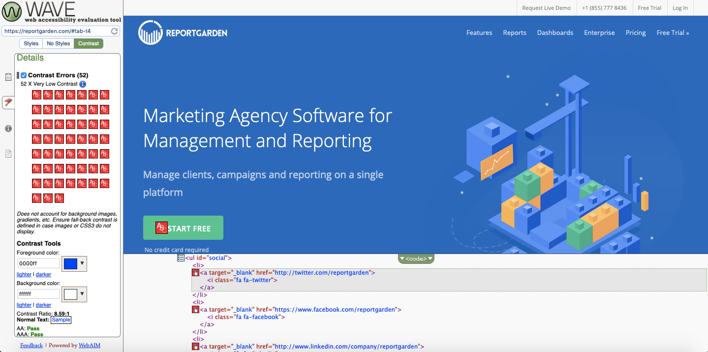
Task: Click the white background color swatch
Action: (70, 294)
